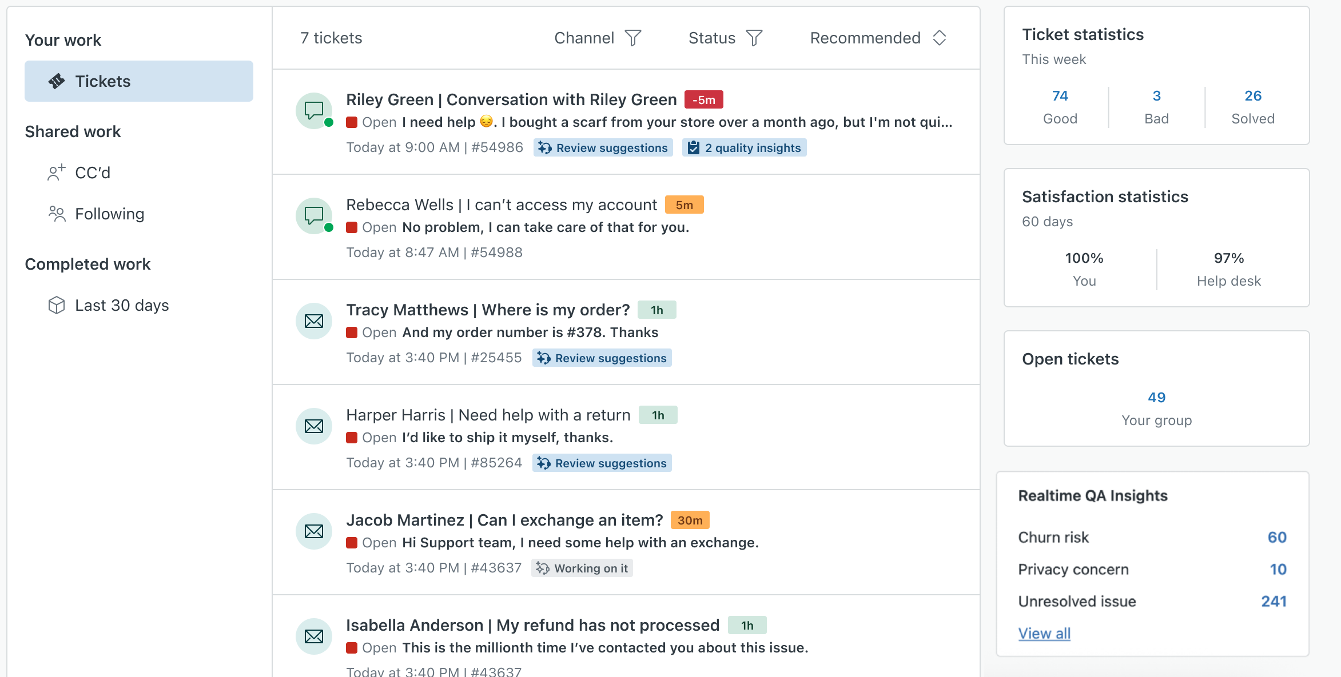This screenshot has height=677, width=1341.
Task: Click Harper Harris' email envelope icon
Action: tap(313, 426)
